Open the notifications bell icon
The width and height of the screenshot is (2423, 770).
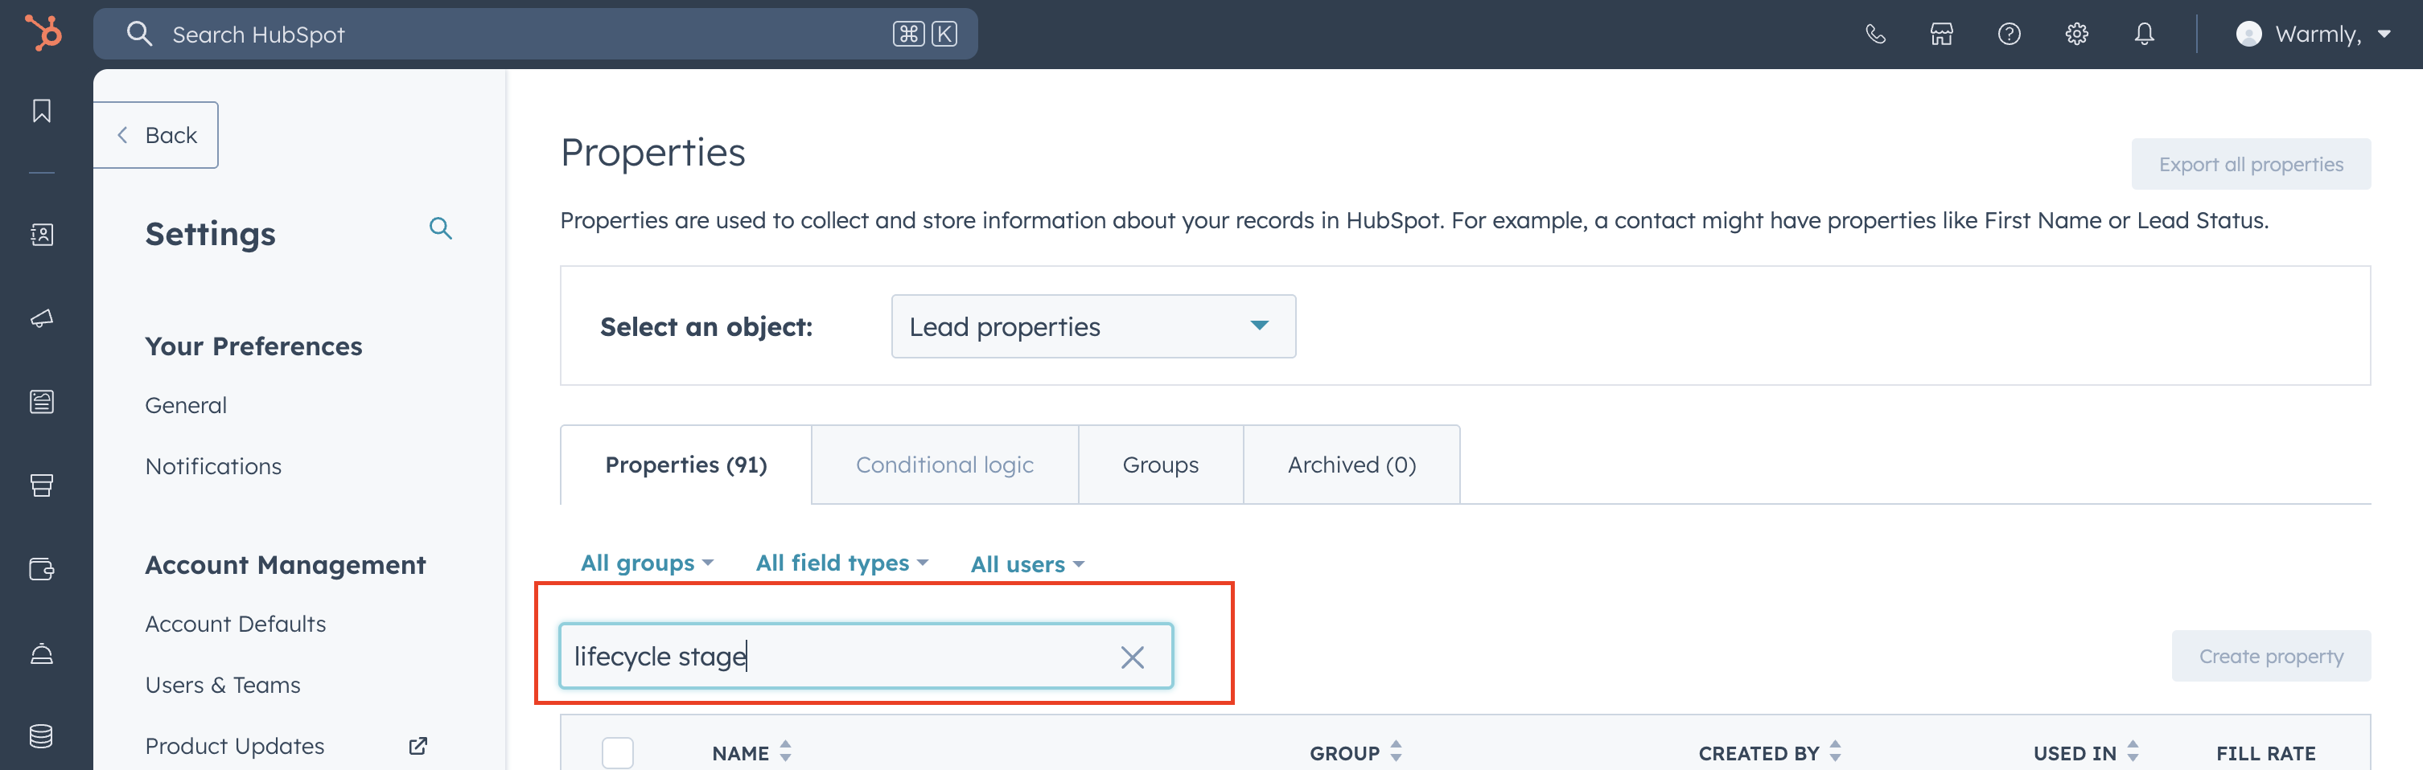click(x=2144, y=35)
